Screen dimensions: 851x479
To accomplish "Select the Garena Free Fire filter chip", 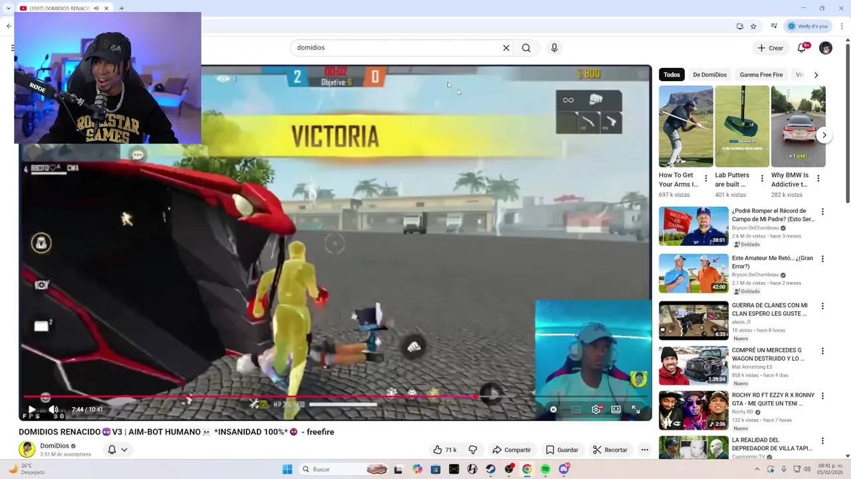I will 761,75.
